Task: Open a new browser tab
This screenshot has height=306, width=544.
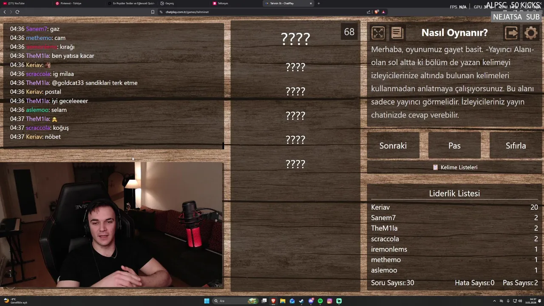Action: coord(319,3)
